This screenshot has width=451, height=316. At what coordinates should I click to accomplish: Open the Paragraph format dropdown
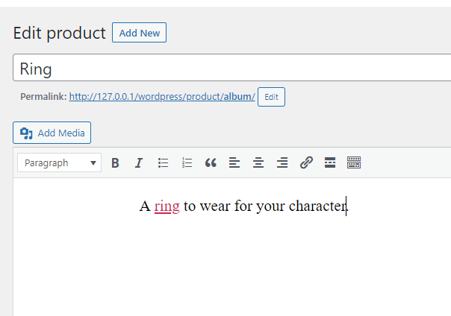pos(59,162)
